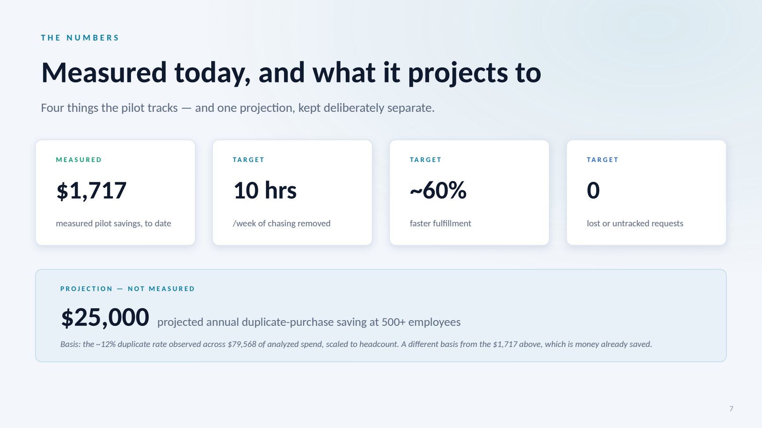The width and height of the screenshot is (762, 428).
Task: Click the italic 'Basis:' footnote line
Action: pyautogui.click(x=356, y=344)
